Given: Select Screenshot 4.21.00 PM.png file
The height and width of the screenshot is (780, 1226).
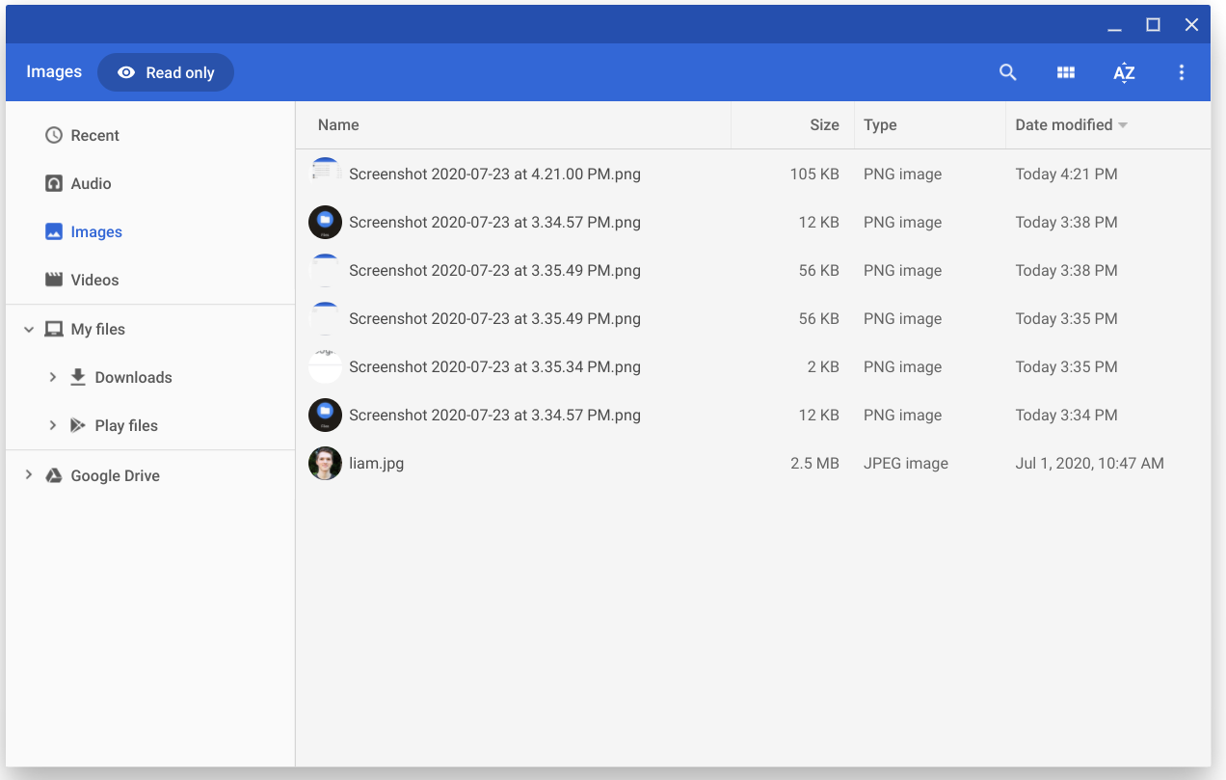Looking at the screenshot, I should pyautogui.click(x=753, y=174).
